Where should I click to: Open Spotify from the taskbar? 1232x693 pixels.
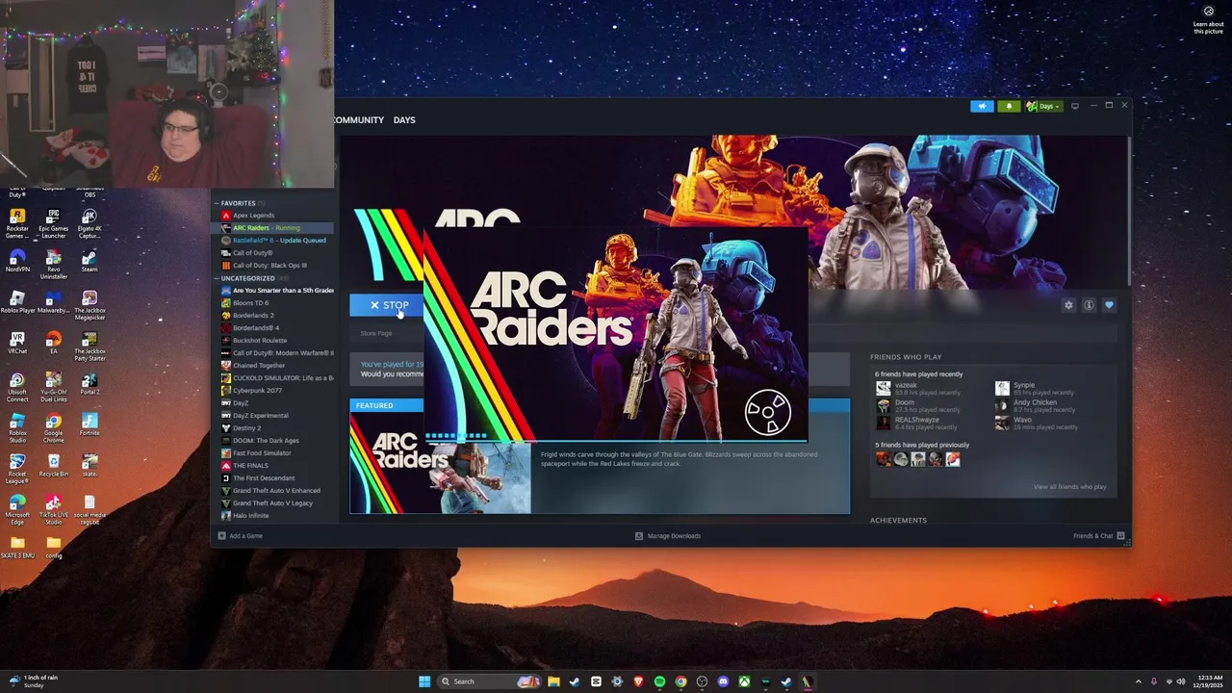pos(659,681)
